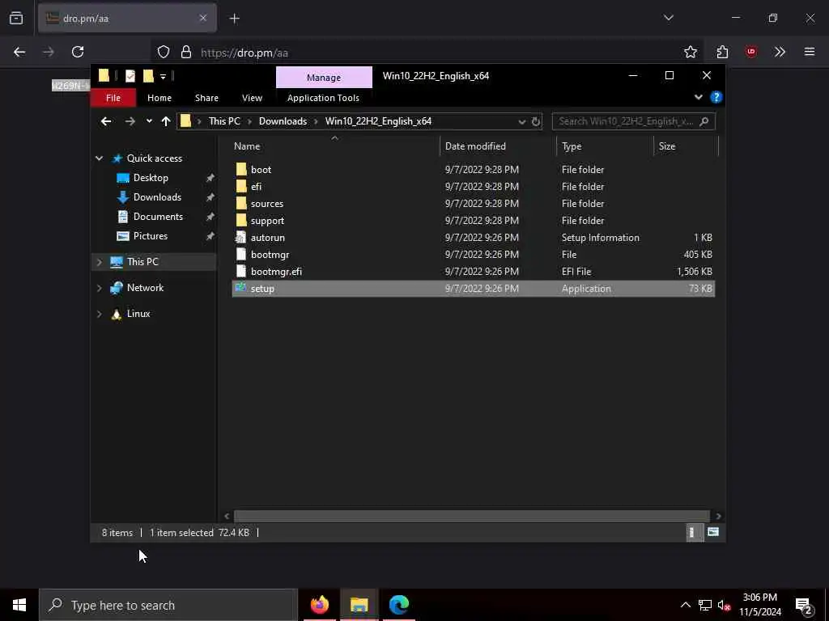Click the search Win10_22H2_English_x64 field

(x=633, y=121)
